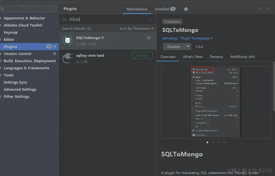275x176 pixels.
Task: Expand the Editor settings node
Action: click(1, 39)
